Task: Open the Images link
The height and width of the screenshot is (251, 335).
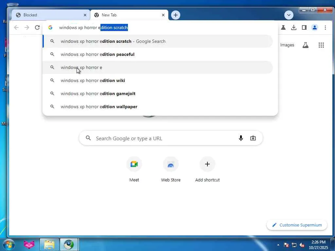Action: [x=287, y=45]
